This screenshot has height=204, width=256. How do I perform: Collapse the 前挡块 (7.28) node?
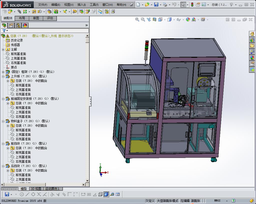3,144
